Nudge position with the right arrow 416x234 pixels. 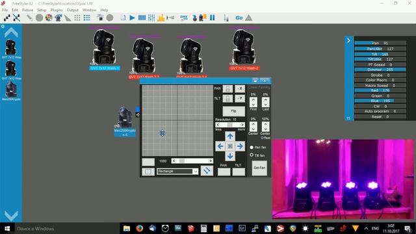240,146
